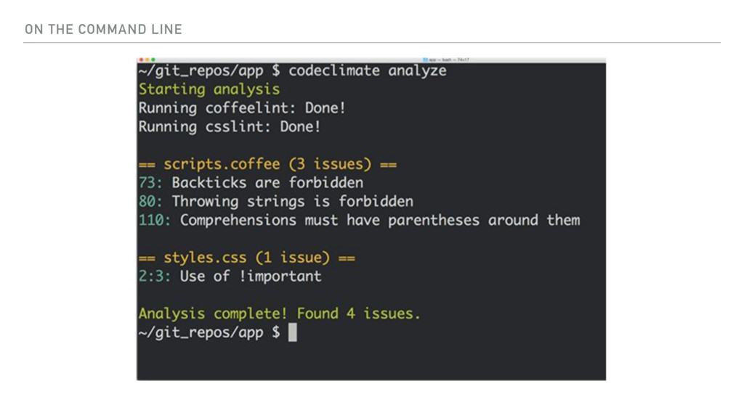Screen dimensions: 744x418
Task: Click the 'codeclimate analyze' command text
Action: 367,70
